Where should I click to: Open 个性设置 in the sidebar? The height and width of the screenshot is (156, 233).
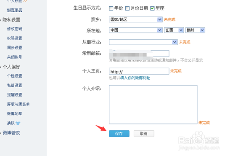[15, 76]
